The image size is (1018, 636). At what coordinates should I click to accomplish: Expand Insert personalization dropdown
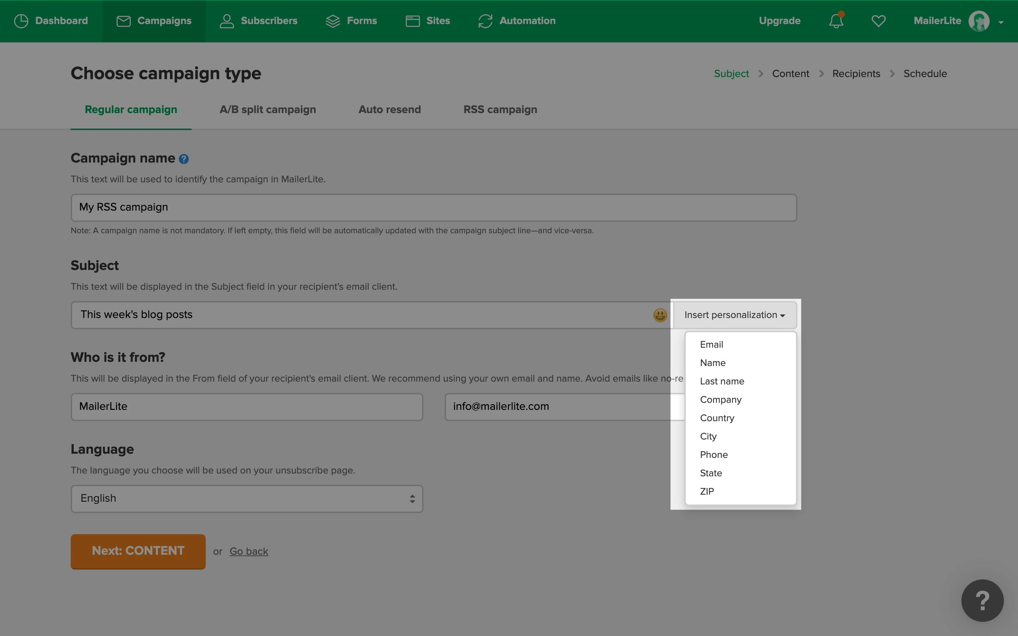(735, 315)
